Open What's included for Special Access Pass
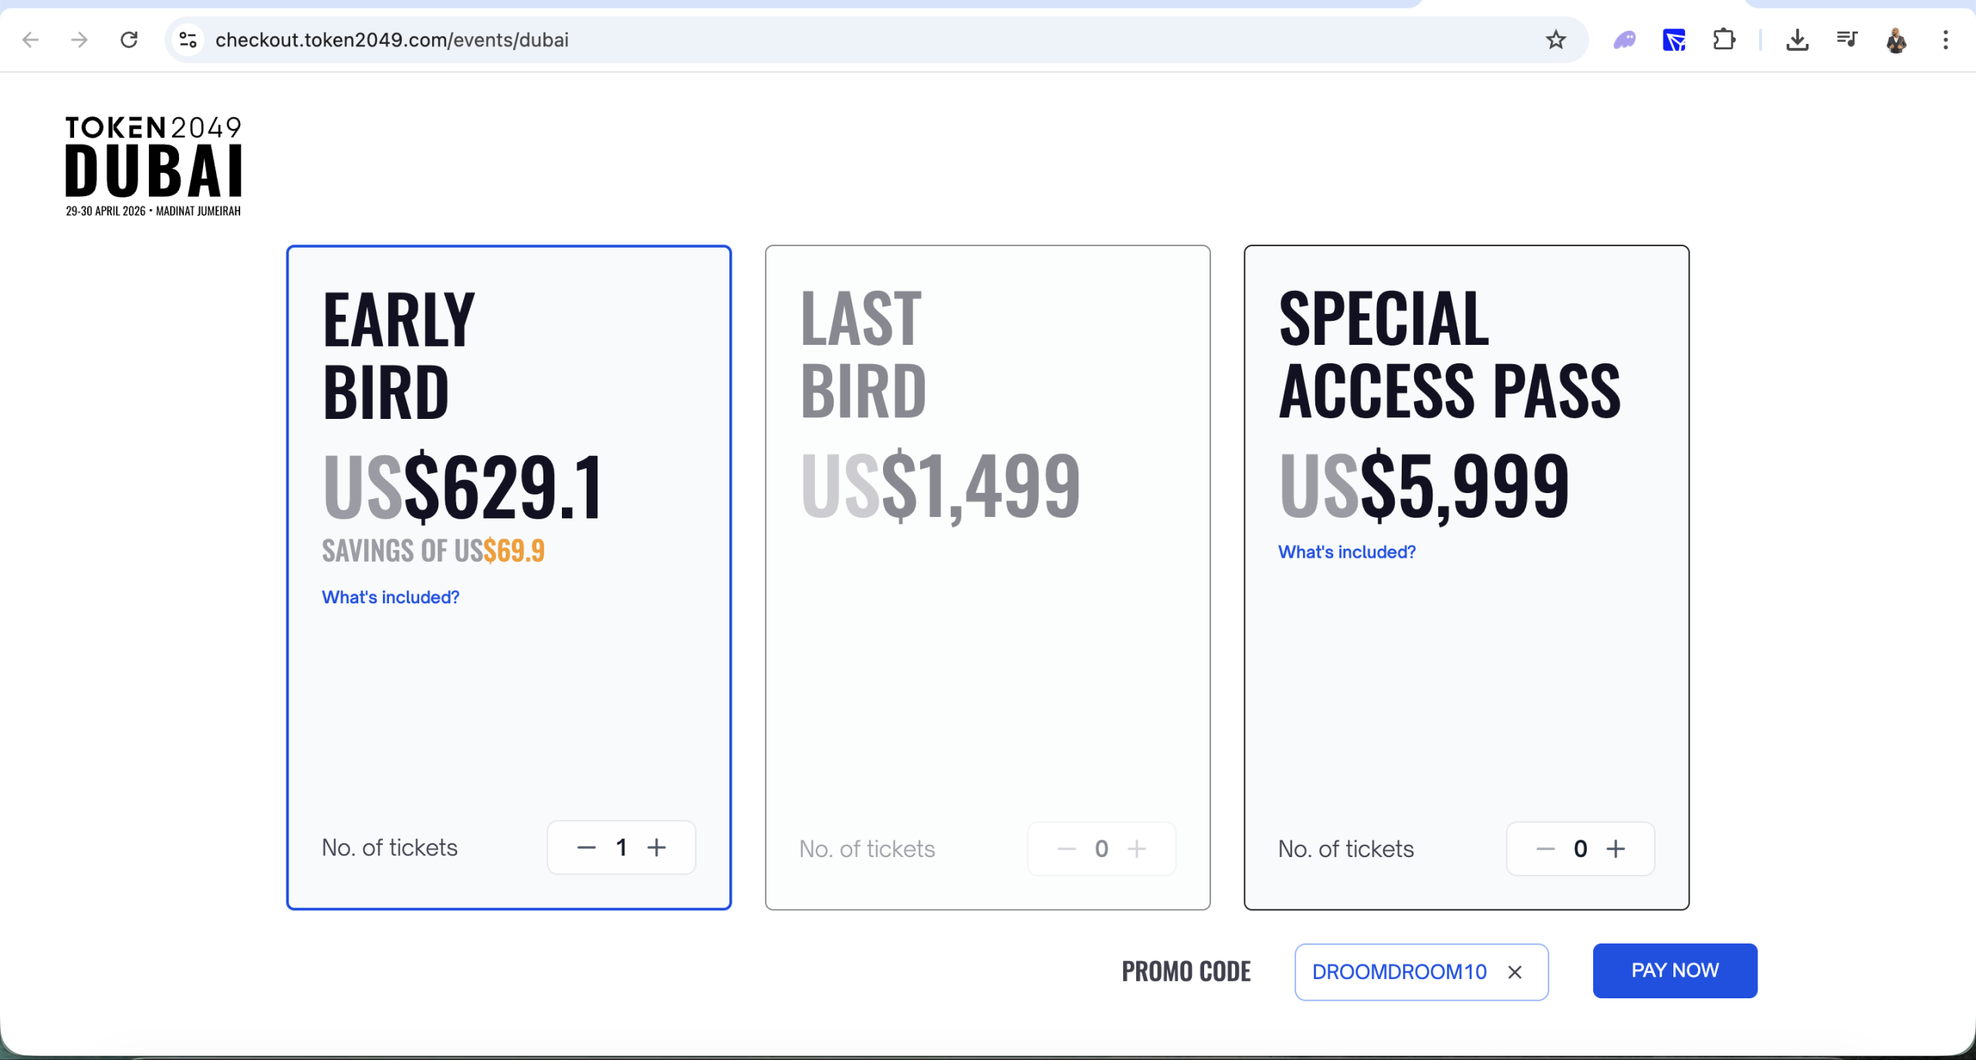The width and height of the screenshot is (1976, 1060). click(x=1345, y=551)
